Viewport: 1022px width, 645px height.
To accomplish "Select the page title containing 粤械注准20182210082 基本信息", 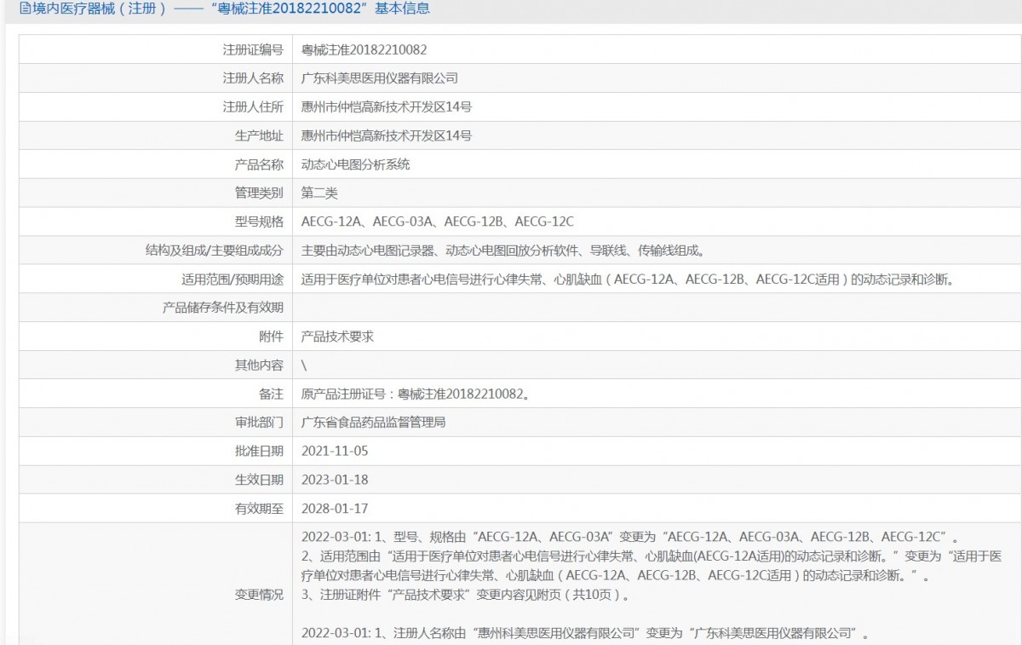I will pyautogui.click(x=231, y=9).
